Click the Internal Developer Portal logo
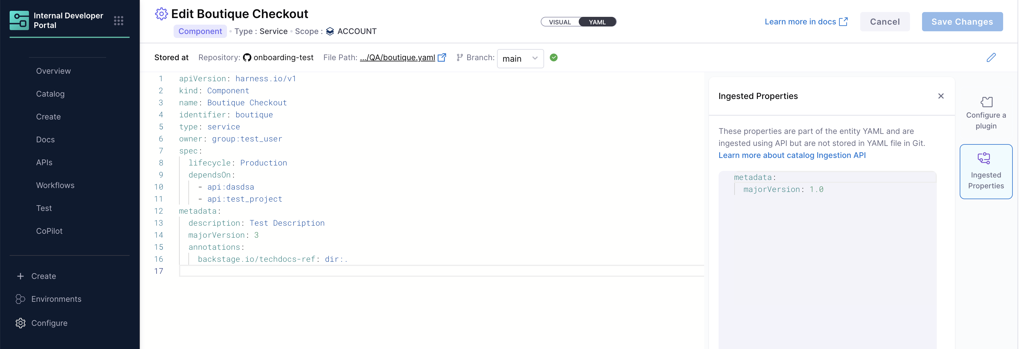Screen dimensions: 1020x349 coord(19,20)
